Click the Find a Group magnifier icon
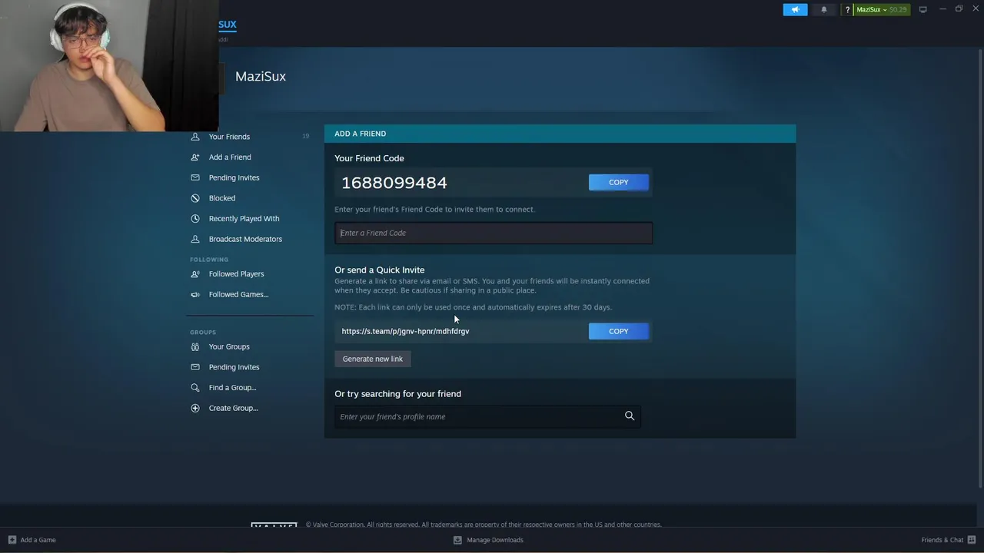Image resolution: width=984 pixels, height=553 pixels. (195, 388)
